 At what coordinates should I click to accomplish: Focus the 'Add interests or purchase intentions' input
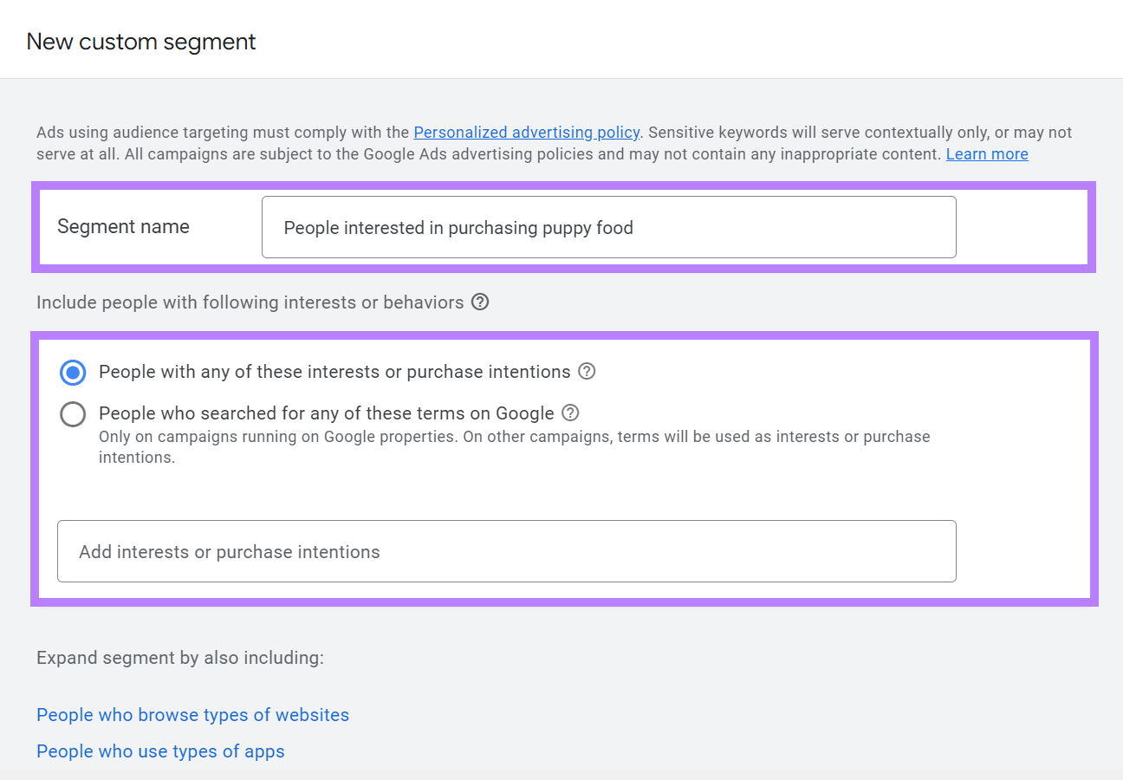[506, 551]
